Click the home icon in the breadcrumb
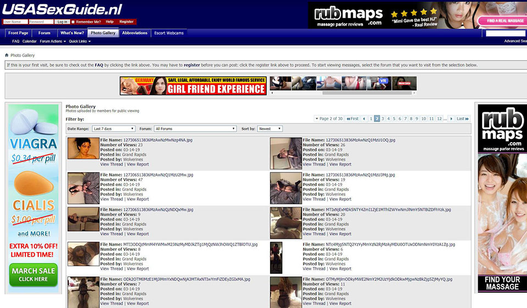 7,55
